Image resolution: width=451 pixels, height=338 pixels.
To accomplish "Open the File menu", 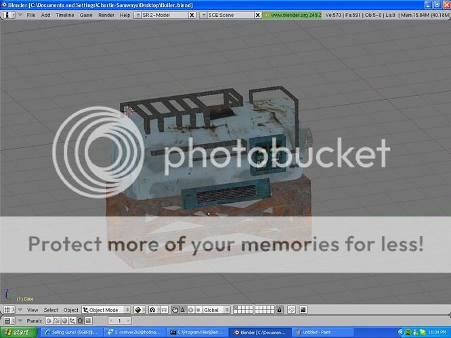I will (30, 15).
